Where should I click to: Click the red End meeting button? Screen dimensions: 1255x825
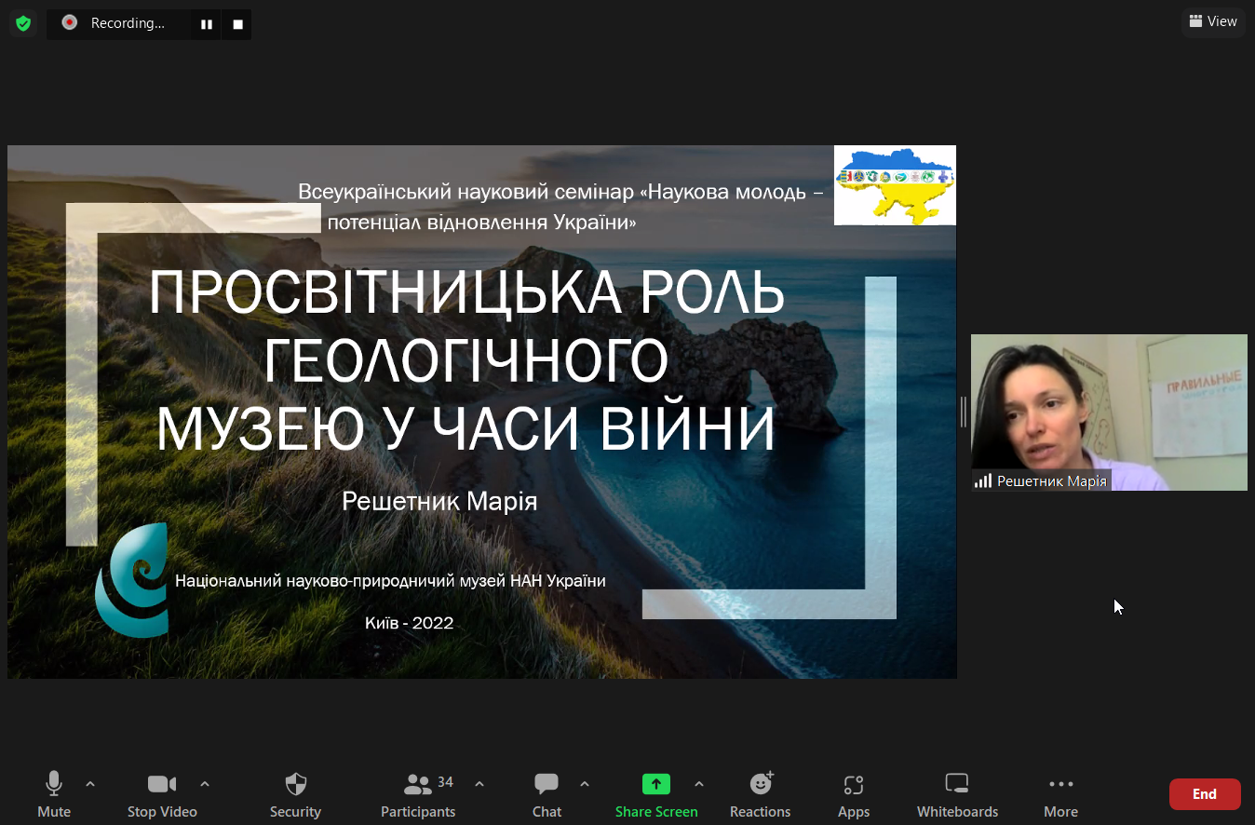point(1204,794)
